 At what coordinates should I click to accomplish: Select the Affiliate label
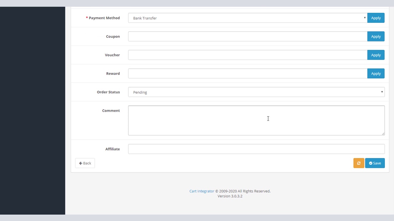(113, 149)
